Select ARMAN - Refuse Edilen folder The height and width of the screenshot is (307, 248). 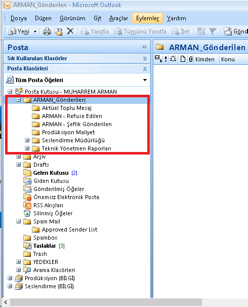[72, 116]
